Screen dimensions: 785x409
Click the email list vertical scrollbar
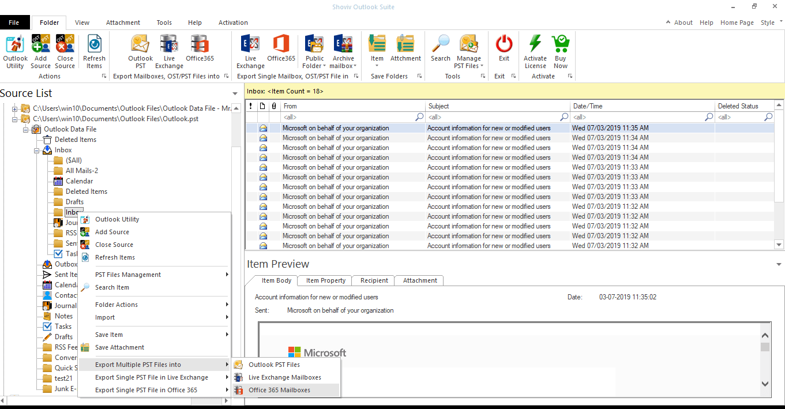pyautogui.click(x=779, y=175)
